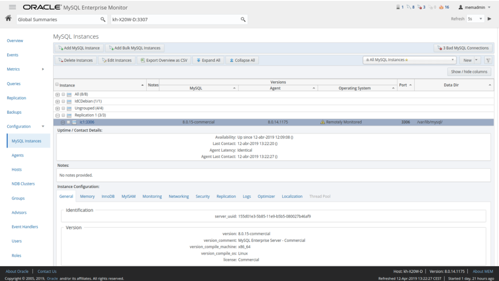Click the emergency events flame icon
The image size is (499, 281).
[x=441, y=7]
